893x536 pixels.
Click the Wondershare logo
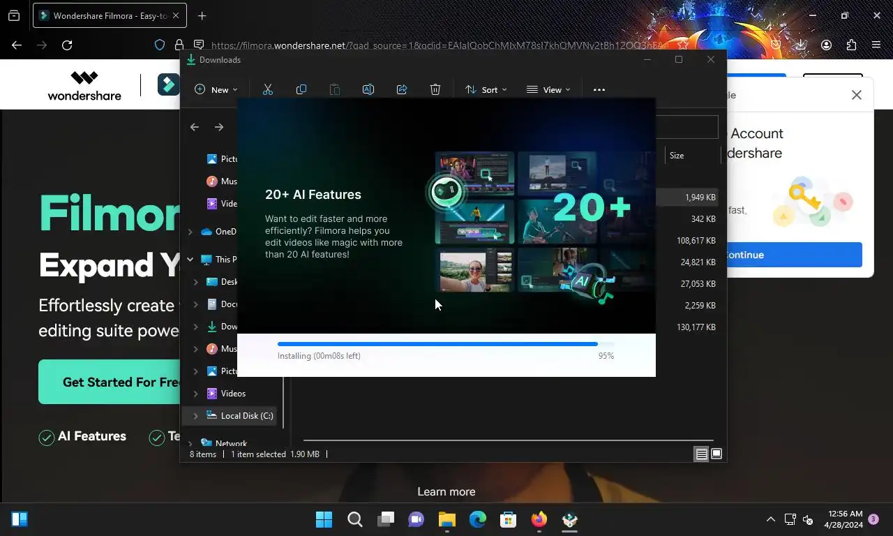(84, 85)
